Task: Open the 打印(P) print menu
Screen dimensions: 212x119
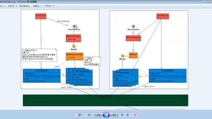Action: coord(13,6)
